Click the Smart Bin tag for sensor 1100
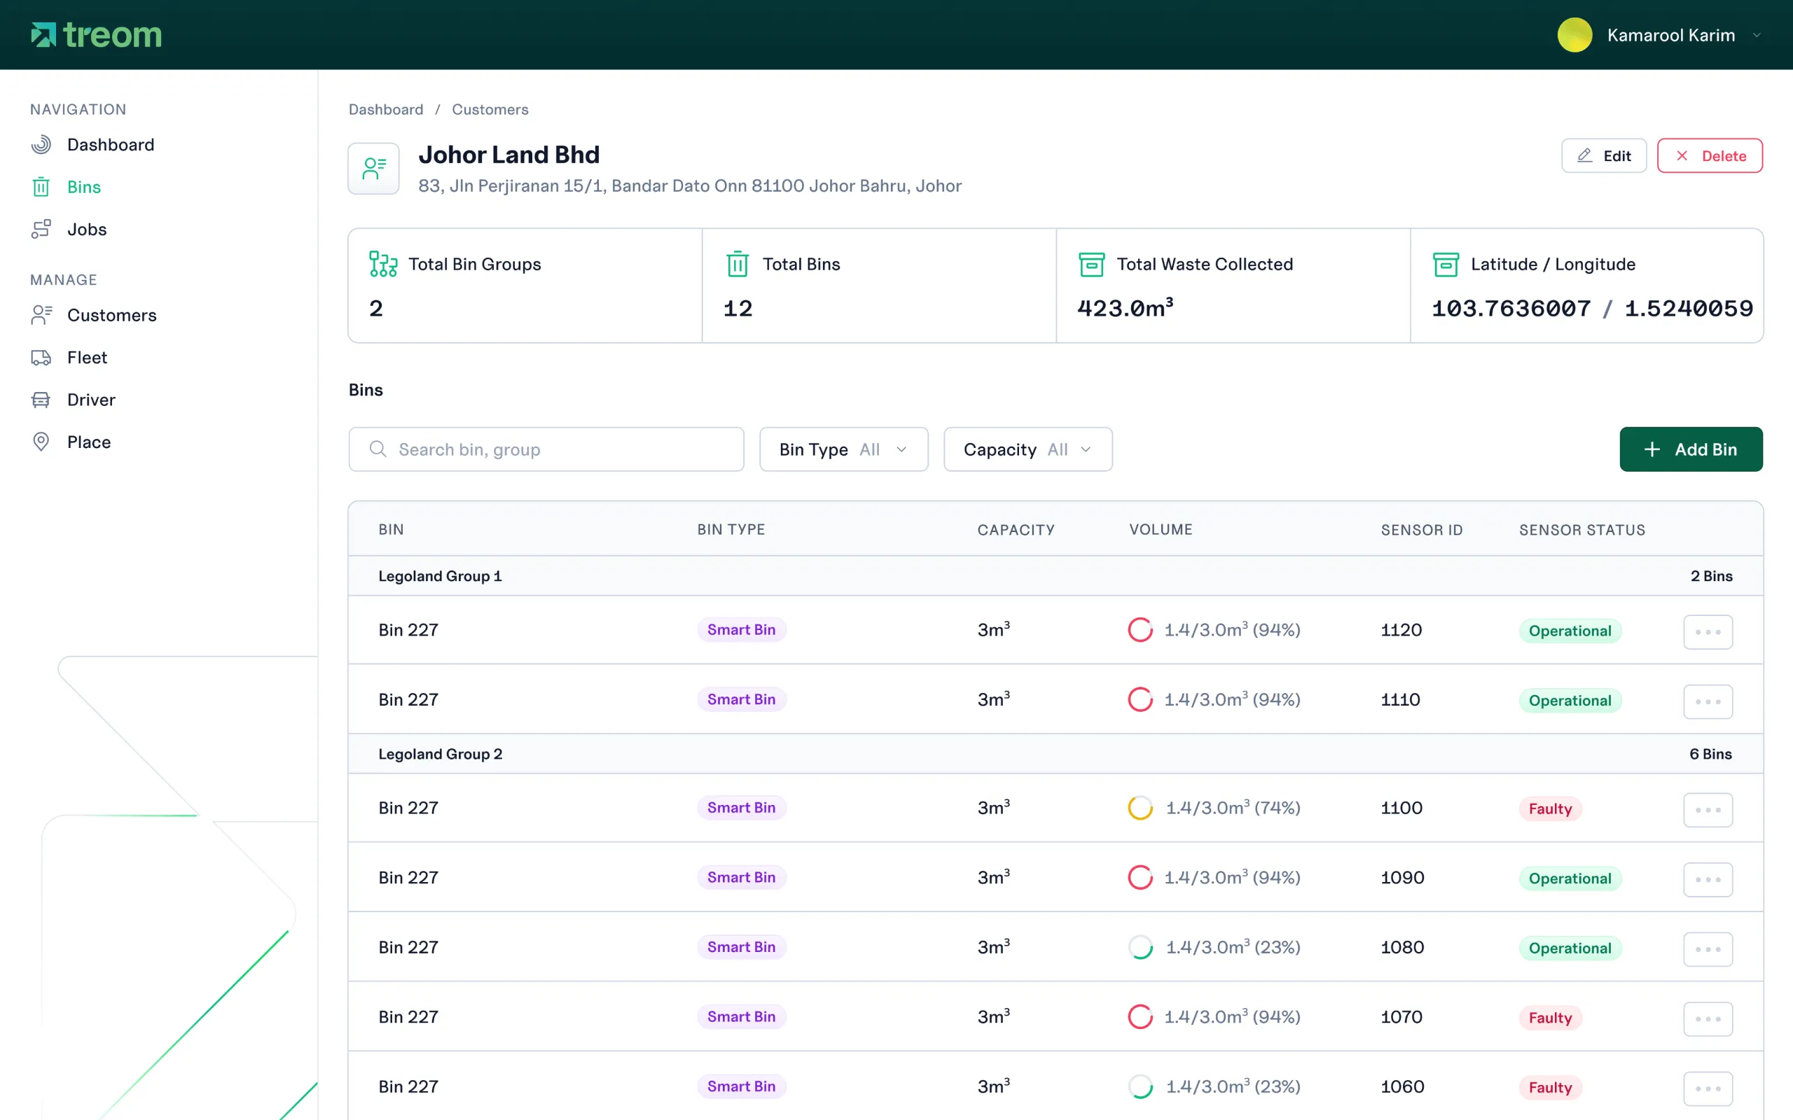 [742, 807]
